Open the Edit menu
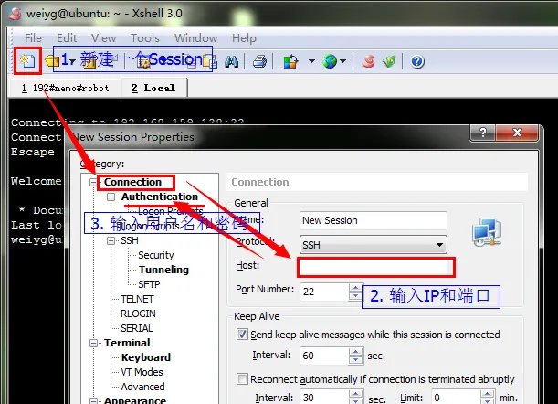This screenshot has width=558, height=404. tap(67, 38)
